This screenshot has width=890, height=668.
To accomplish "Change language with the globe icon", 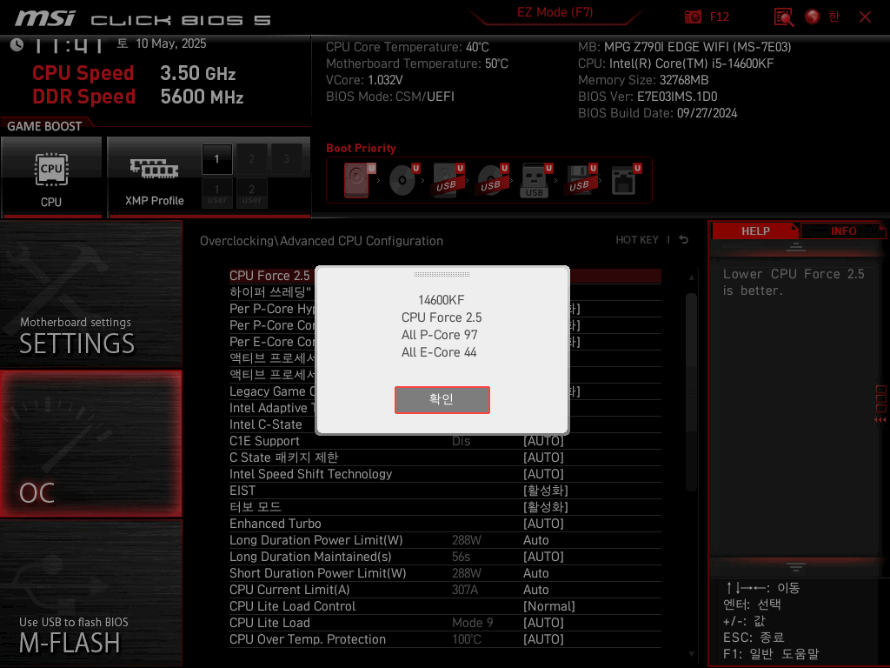I will 813,17.
